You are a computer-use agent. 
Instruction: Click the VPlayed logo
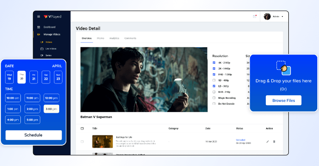(x=52, y=17)
